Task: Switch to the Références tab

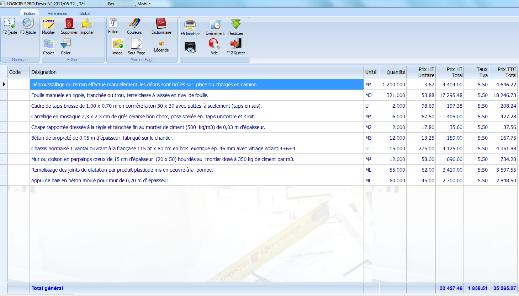Action: 57,14
